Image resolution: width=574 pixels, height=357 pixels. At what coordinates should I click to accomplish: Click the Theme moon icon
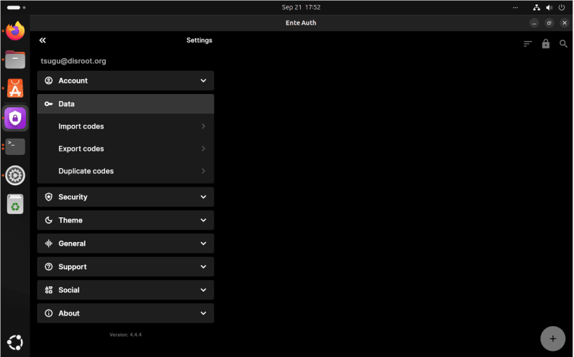click(x=48, y=220)
